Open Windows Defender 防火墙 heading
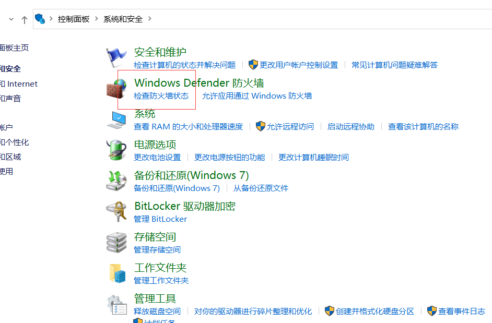492x323 pixels. [x=199, y=83]
